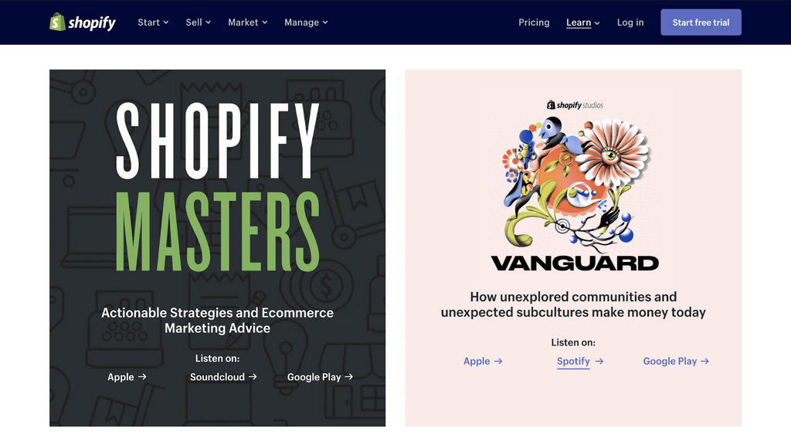Open Shopify Masters on Soundcloud
Viewport: 791px width, 439px height.
click(217, 377)
